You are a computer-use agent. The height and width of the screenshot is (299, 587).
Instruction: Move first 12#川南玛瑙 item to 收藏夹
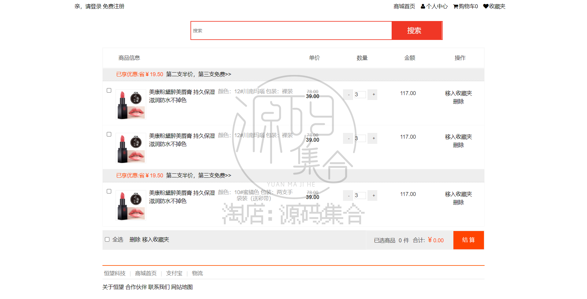pyautogui.click(x=458, y=93)
